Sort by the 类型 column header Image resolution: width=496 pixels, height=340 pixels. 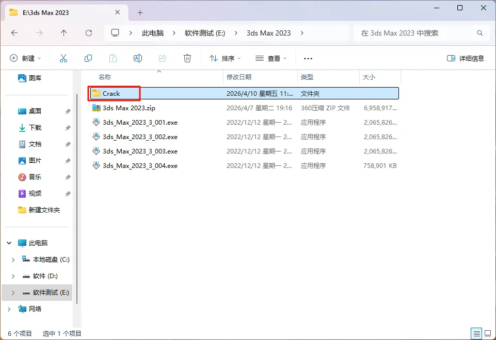(328, 77)
